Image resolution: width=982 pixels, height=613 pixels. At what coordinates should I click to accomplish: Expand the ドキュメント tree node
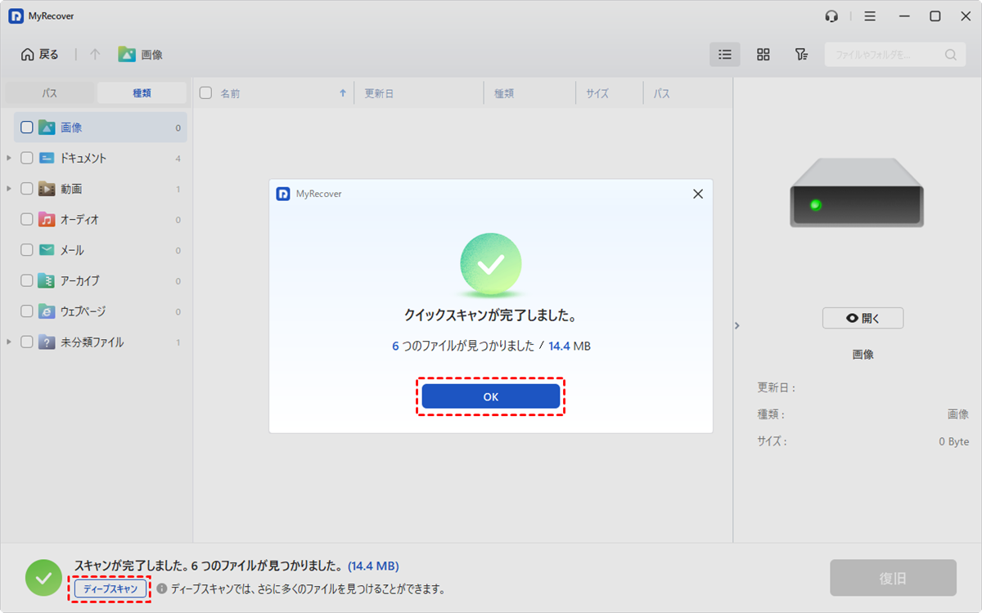9,159
